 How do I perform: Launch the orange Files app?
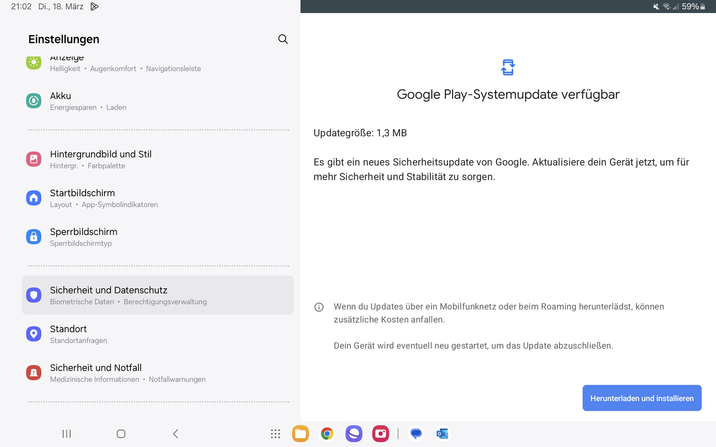coord(301,434)
